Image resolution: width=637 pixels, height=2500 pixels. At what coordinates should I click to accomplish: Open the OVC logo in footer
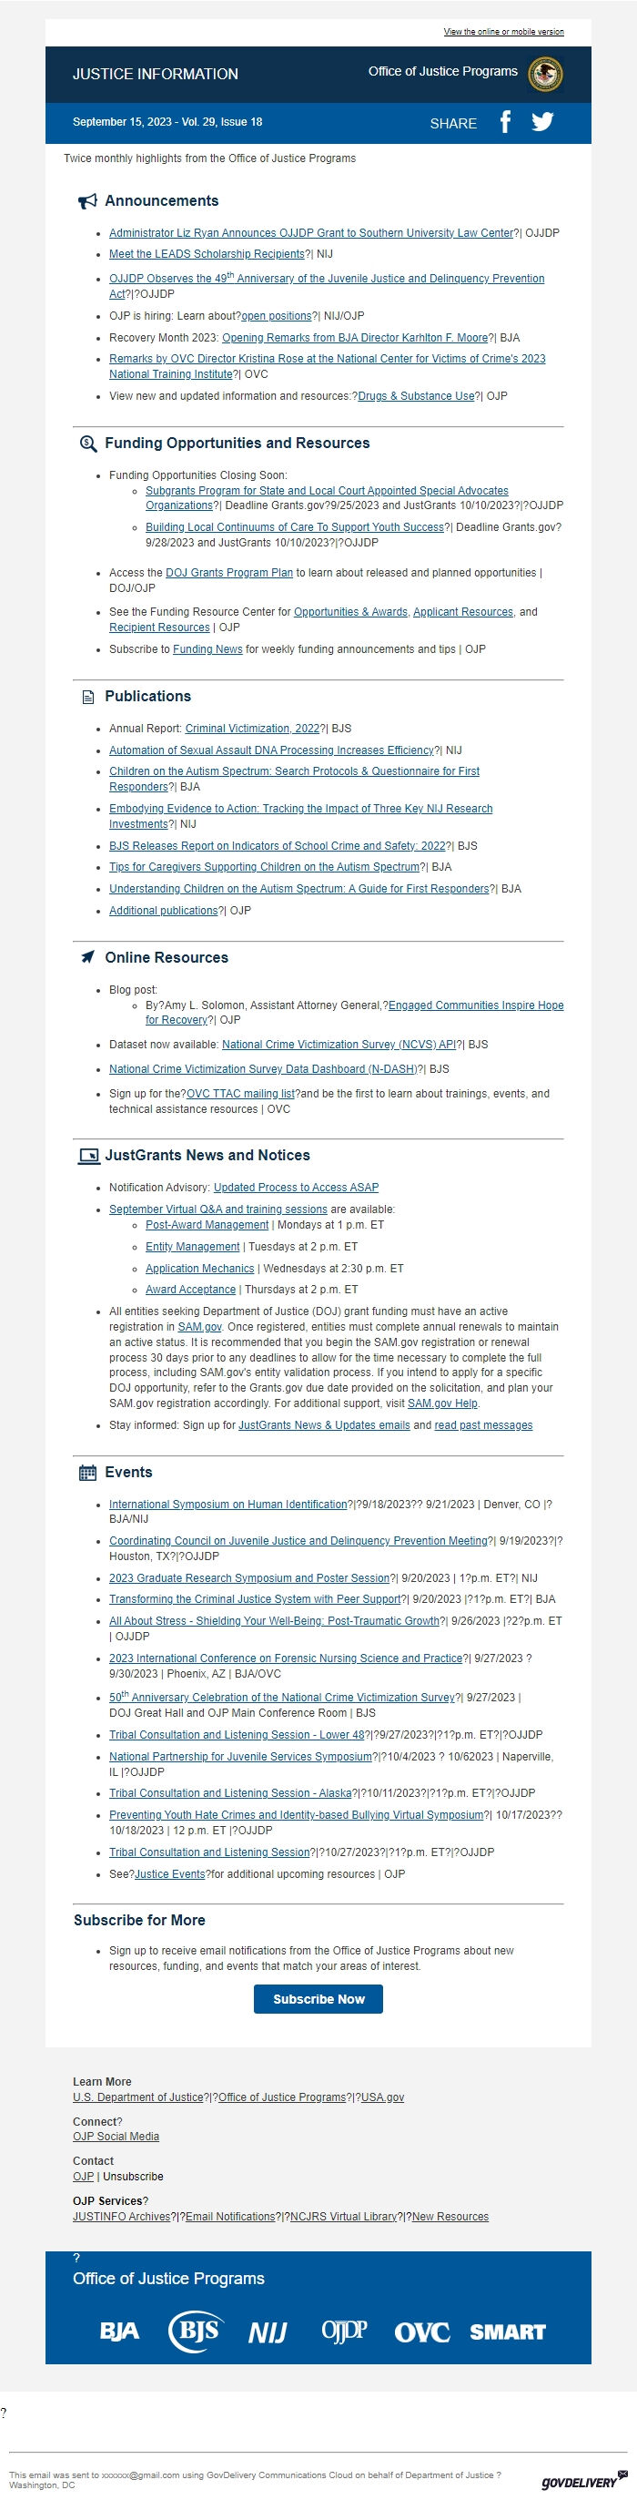pyautogui.click(x=421, y=2332)
